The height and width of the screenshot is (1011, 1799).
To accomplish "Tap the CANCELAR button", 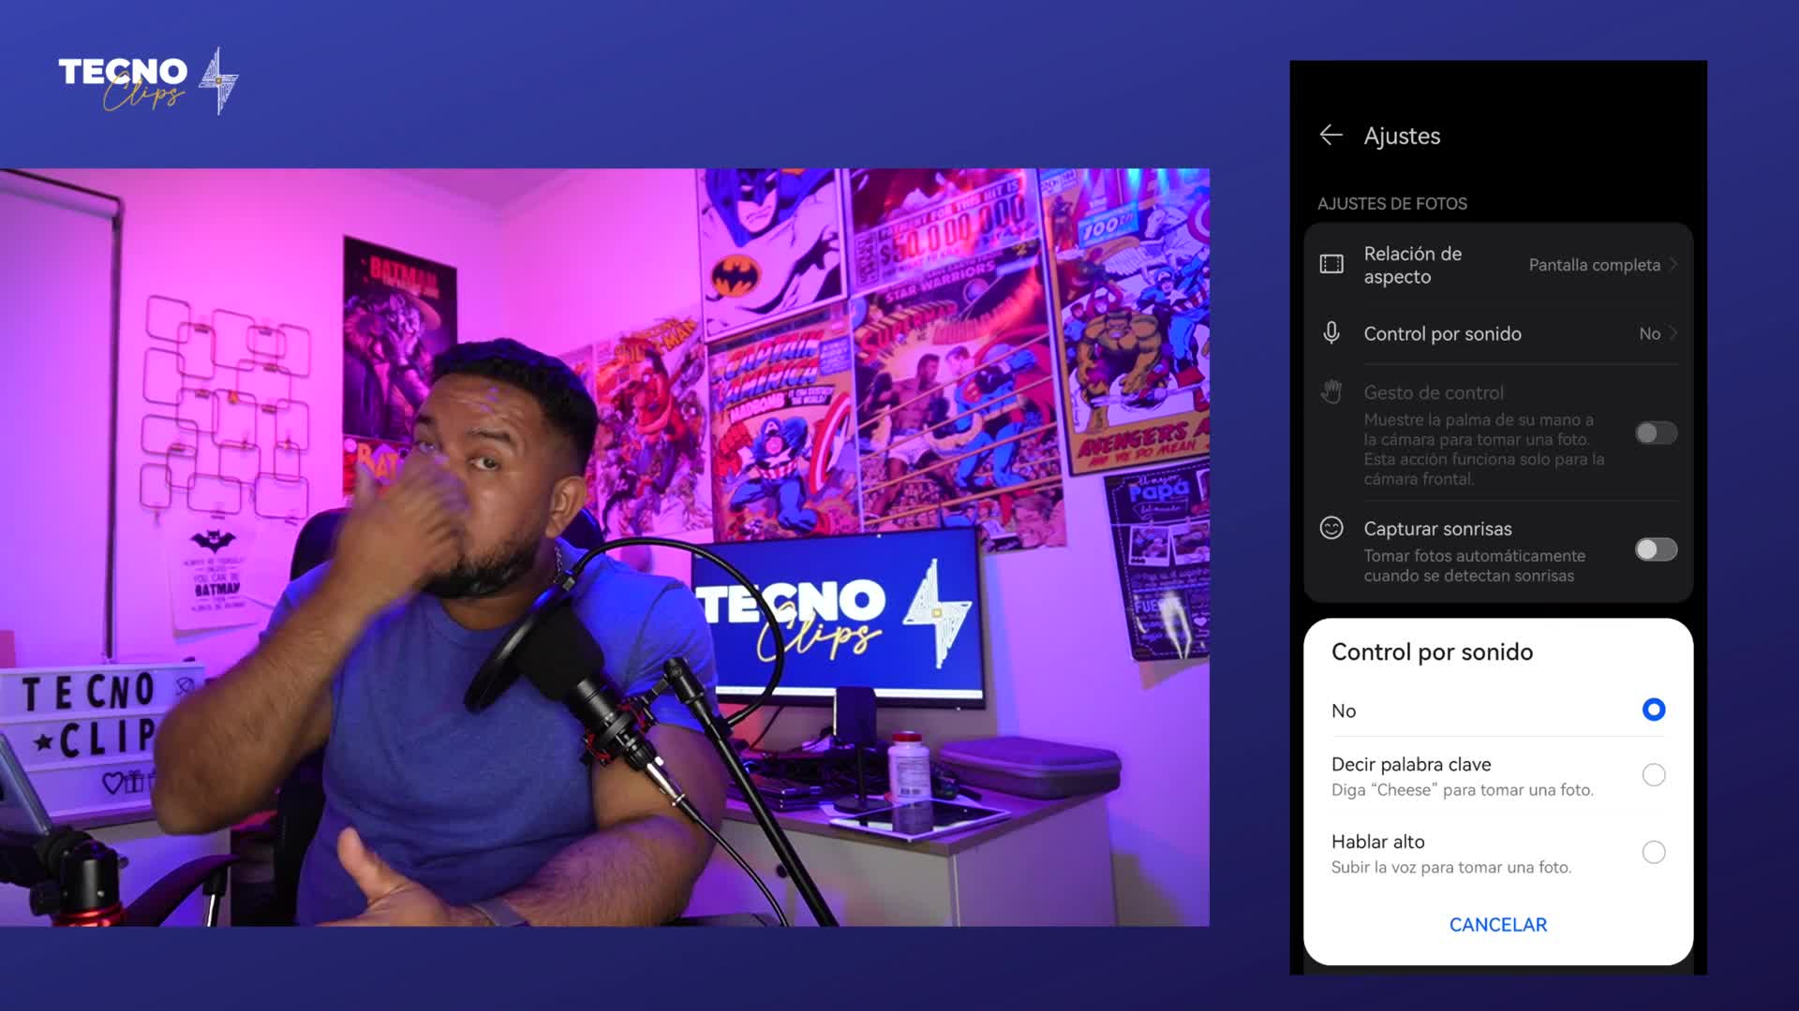I will [x=1497, y=924].
